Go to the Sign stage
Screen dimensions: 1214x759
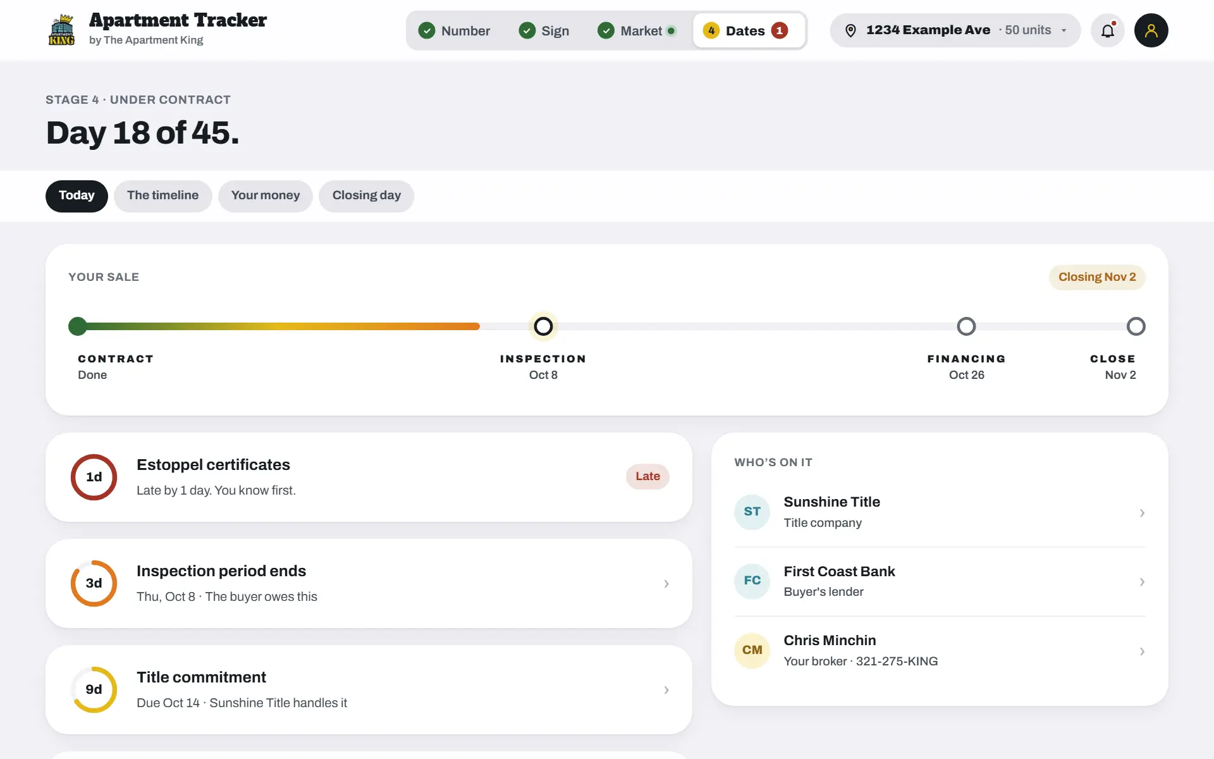point(544,30)
